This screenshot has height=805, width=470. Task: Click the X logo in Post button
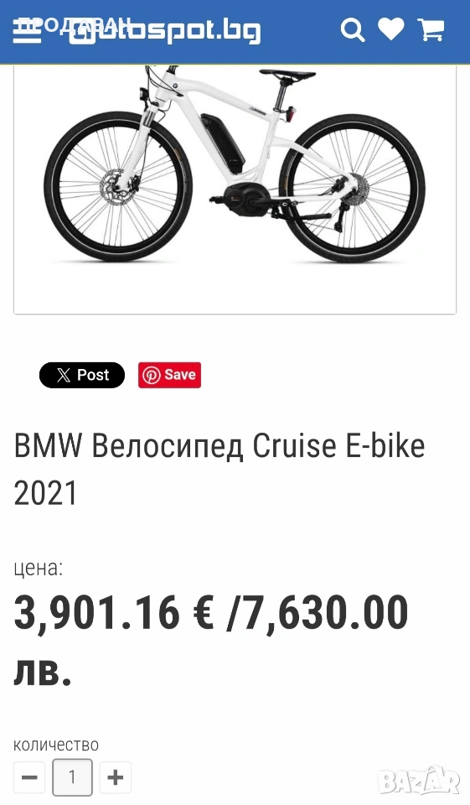point(64,376)
